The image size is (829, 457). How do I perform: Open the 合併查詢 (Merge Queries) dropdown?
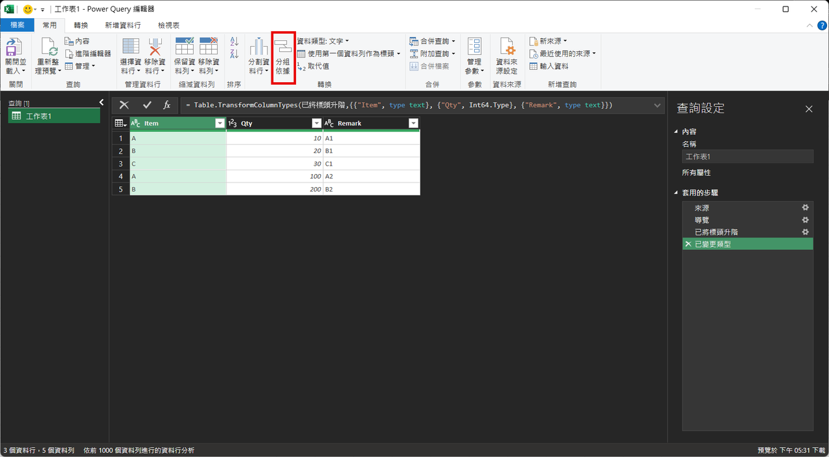pyautogui.click(x=432, y=41)
